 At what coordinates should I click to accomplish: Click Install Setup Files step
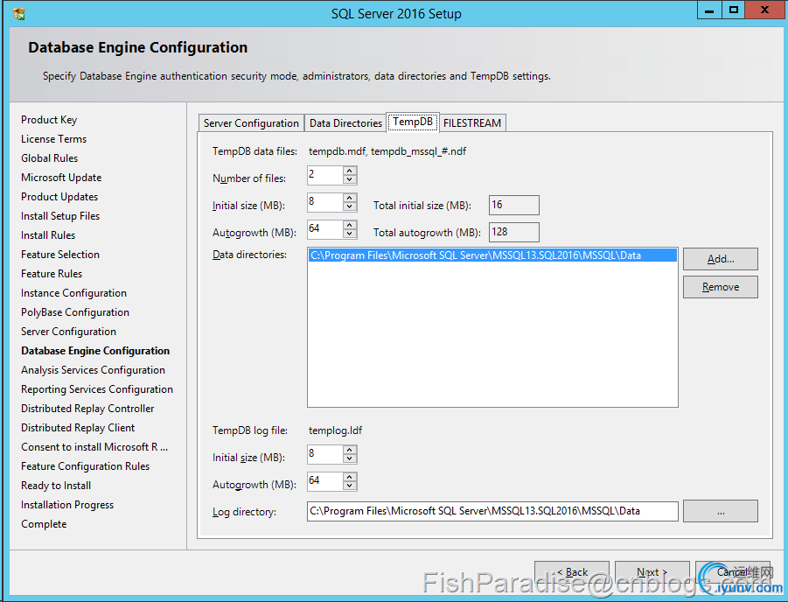(60, 216)
